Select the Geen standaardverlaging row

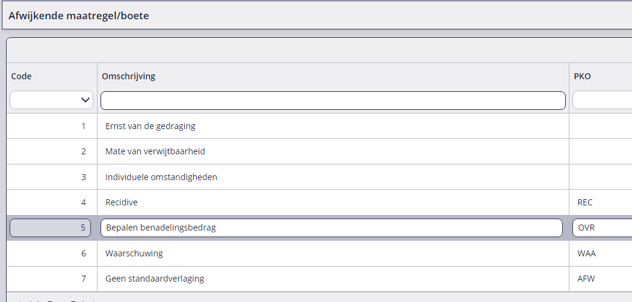tap(319, 279)
